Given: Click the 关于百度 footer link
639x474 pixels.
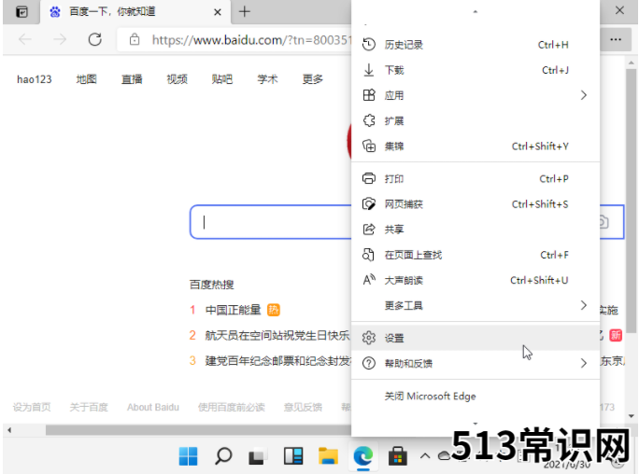Looking at the screenshot, I should pyautogui.click(x=89, y=407).
